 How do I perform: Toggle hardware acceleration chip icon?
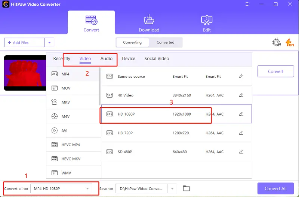277,42
